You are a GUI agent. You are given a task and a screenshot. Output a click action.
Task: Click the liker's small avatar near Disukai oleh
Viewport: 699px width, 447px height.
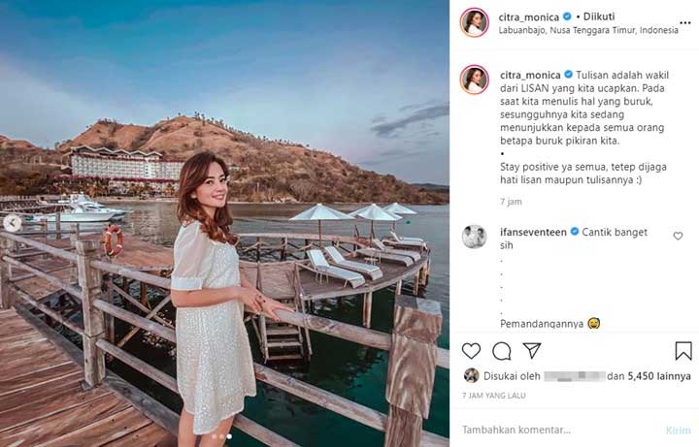(471, 375)
